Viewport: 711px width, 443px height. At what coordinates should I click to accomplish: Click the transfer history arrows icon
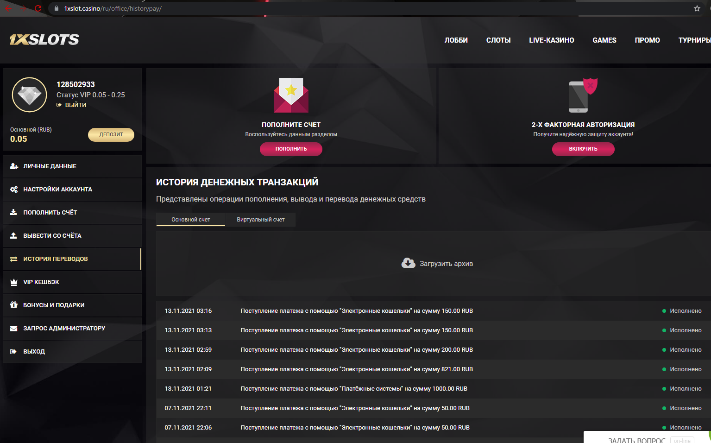click(x=14, y=259)
